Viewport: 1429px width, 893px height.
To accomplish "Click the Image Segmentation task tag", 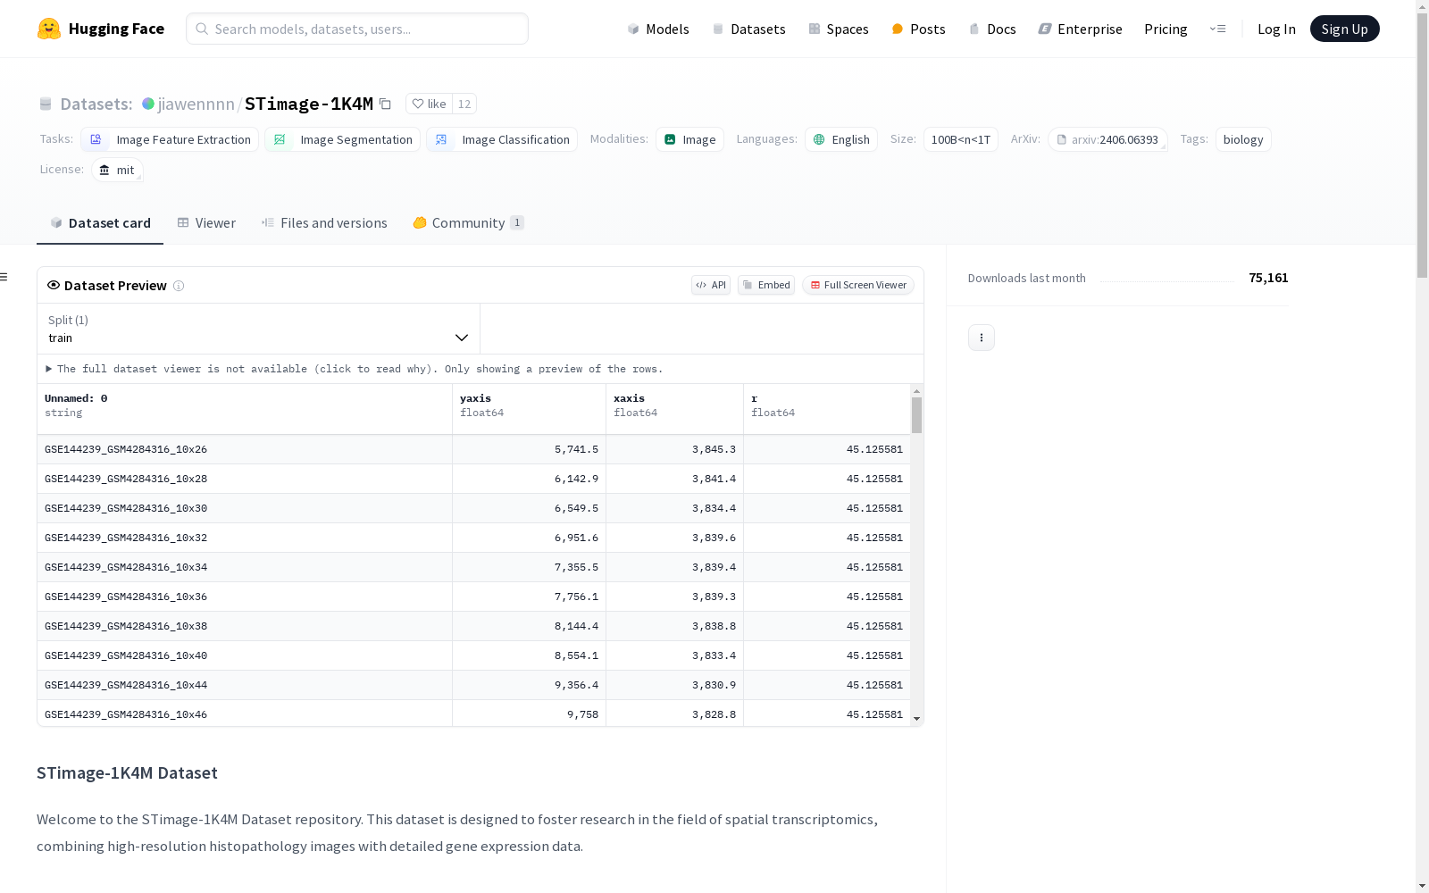I will click(x=342, y=139).
